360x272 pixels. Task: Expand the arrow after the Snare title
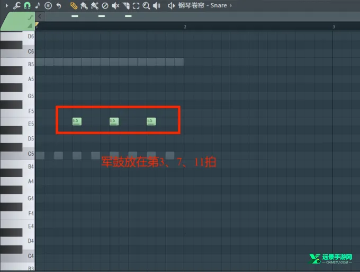pos(231,5)
